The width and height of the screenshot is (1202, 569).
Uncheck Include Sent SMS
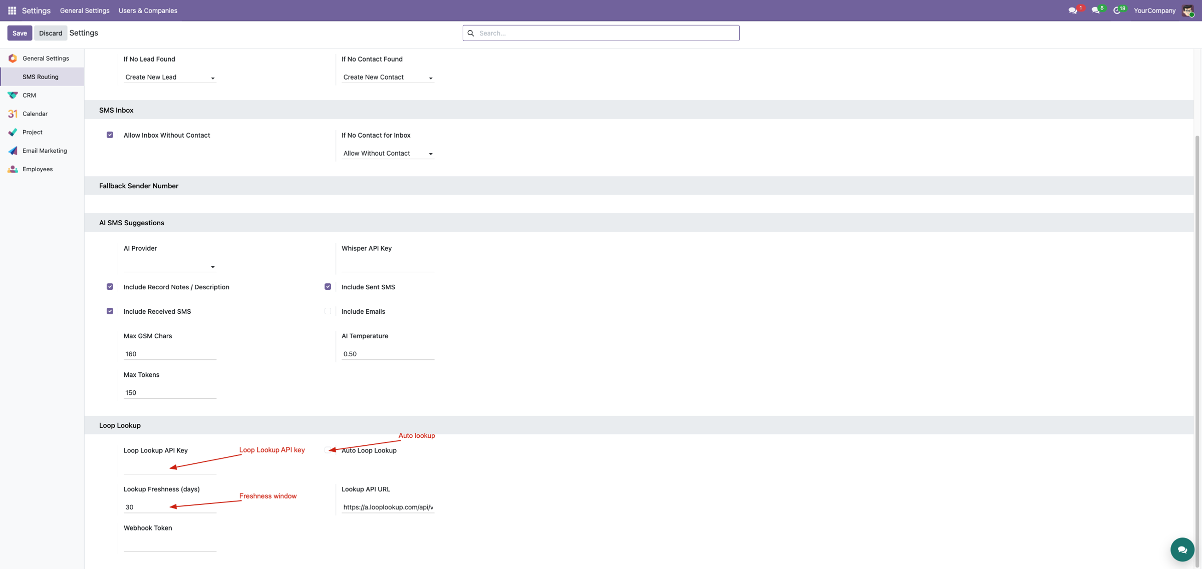(x=328, y=287)
